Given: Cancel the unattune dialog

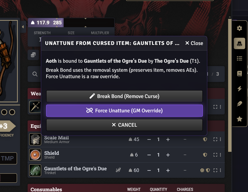Looking at the screenshot, I should click(x=124, y=125).
